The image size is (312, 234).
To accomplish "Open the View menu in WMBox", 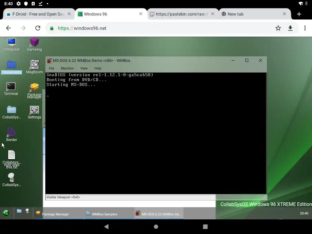I will click(x=84, y=68).
